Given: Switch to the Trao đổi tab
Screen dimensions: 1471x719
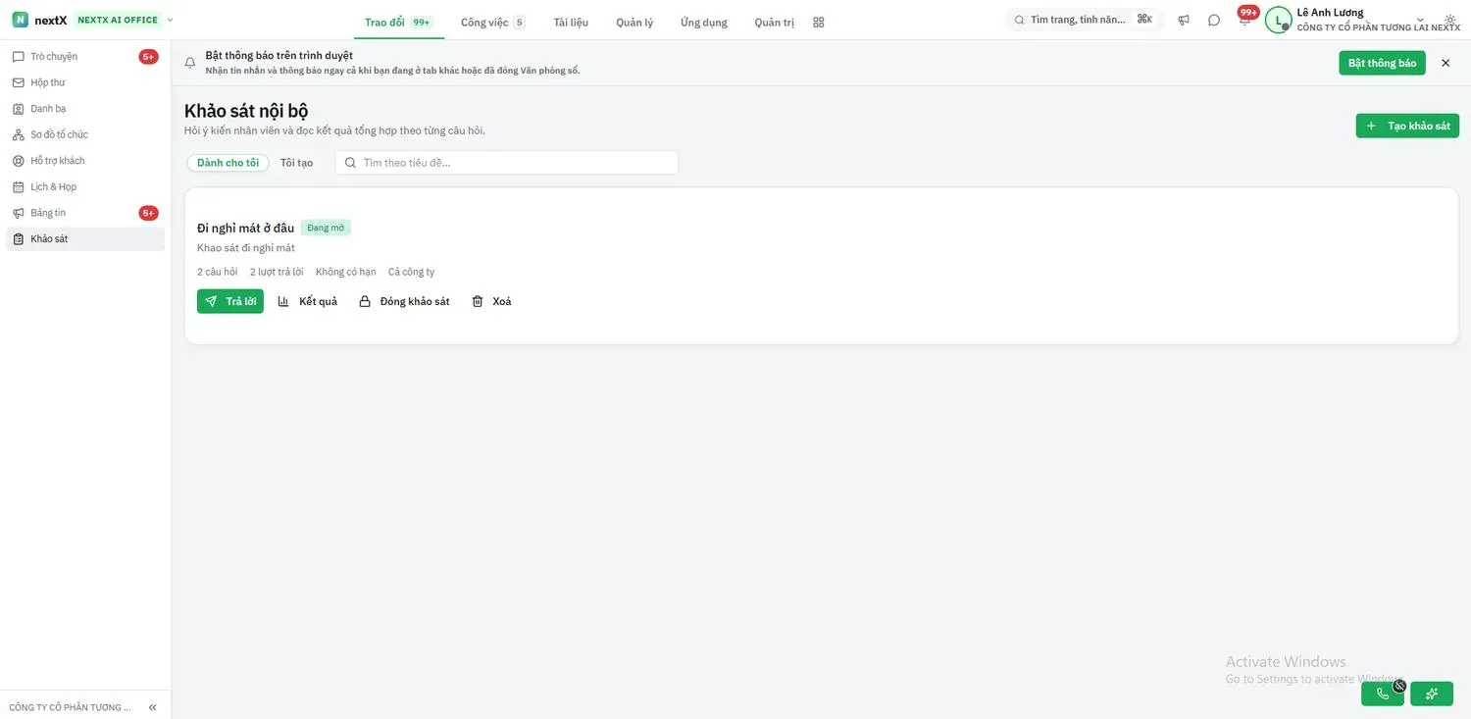Looking at the screenshot, I should click(397, 22).
